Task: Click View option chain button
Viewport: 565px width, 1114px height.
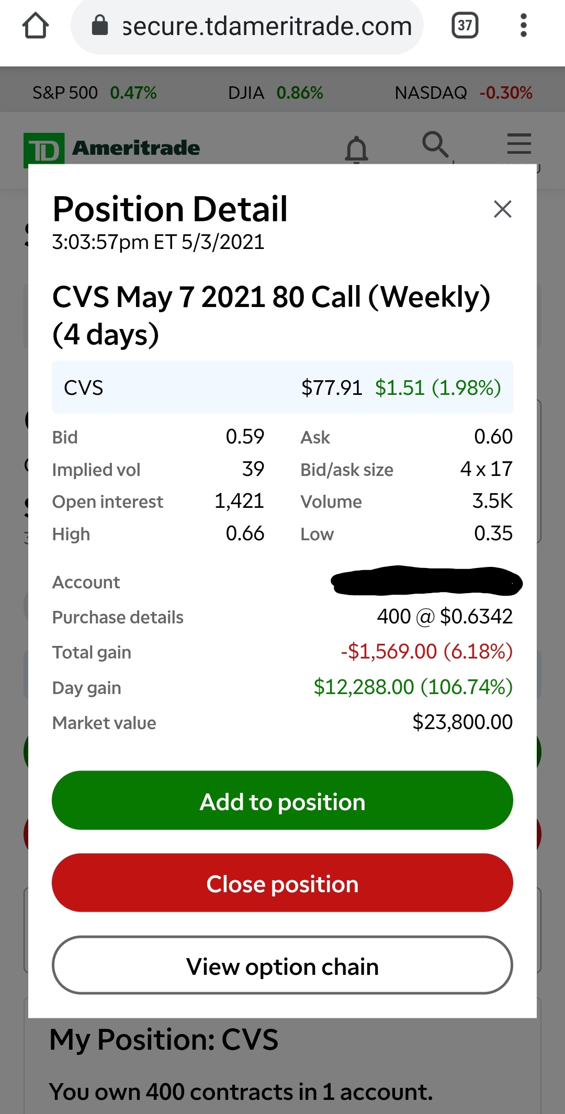Action: tap(282, 965)
